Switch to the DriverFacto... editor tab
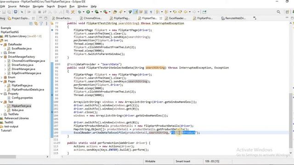The height and width of the screenshot is (165, 294). pos(62,18)
